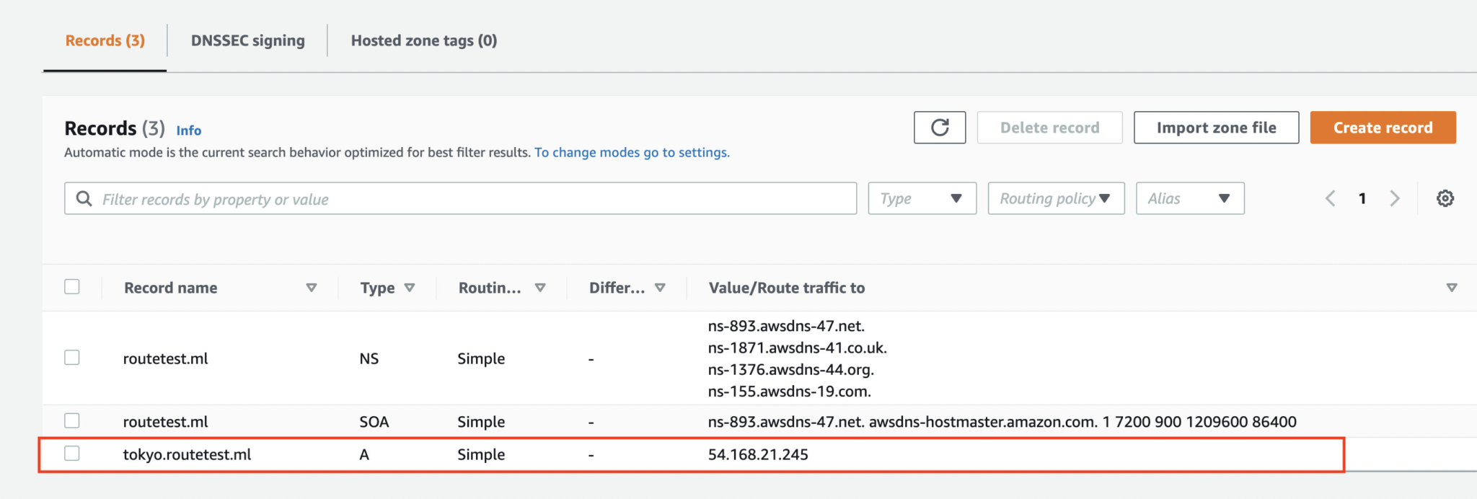The height and width of the screenshot is (499, 1477).
Task: Sort by Value/Route traffic to arrow
Action: (x=1451, y=288)
